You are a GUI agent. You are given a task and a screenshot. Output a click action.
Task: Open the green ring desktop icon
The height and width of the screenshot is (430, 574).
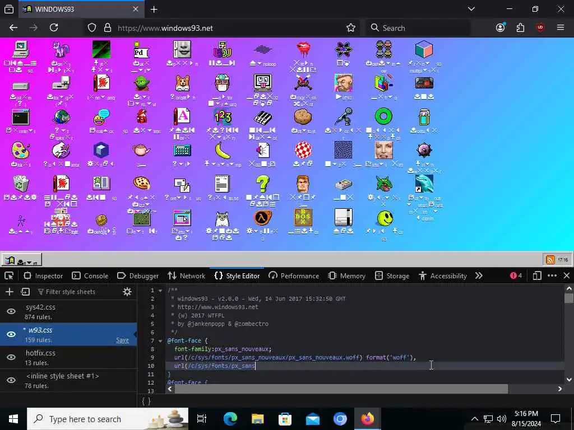coord(383,116)
